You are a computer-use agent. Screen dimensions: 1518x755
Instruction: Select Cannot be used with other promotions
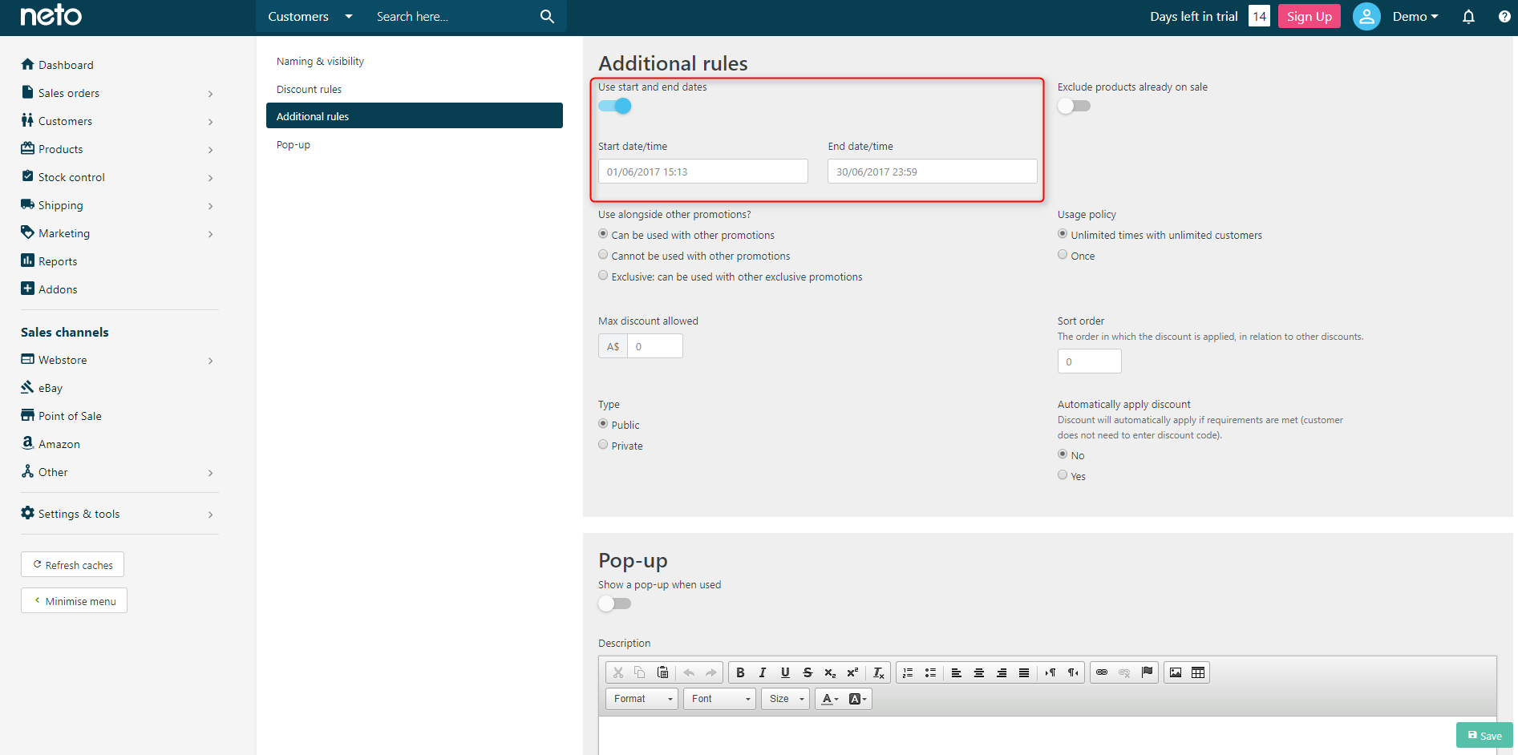click(603, 255)
